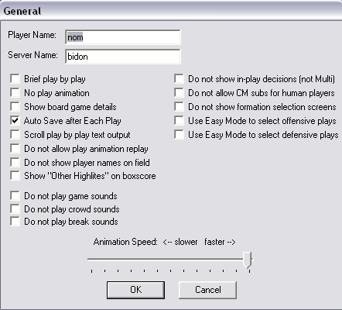Toggle Show board game details
This screenshot has width=342, height=310.
click(15, 107)
